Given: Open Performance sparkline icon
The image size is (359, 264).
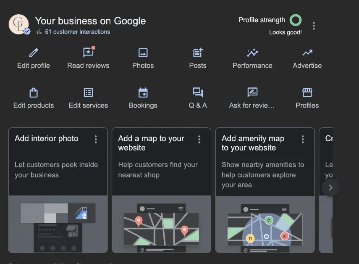Looking at the screenshot, I should click(x=252, y=53).
